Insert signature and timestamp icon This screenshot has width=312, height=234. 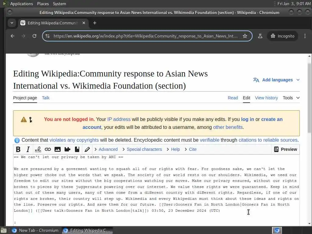click(38, 149)
